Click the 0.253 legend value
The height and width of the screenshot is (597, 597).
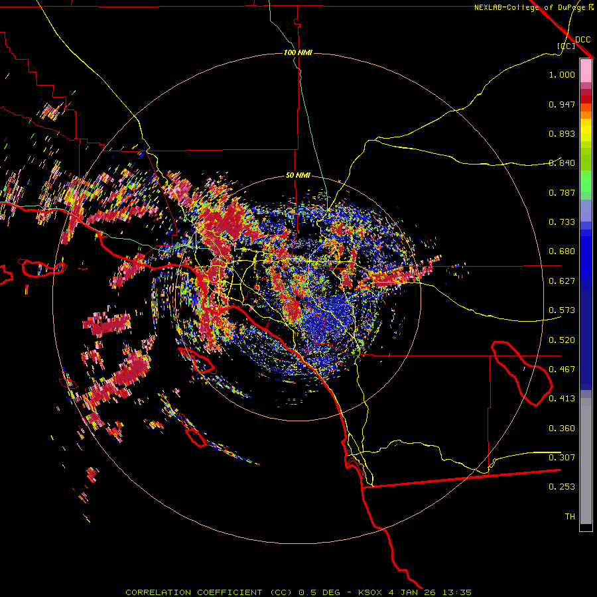pyautogui.click(x=562, y=487)
